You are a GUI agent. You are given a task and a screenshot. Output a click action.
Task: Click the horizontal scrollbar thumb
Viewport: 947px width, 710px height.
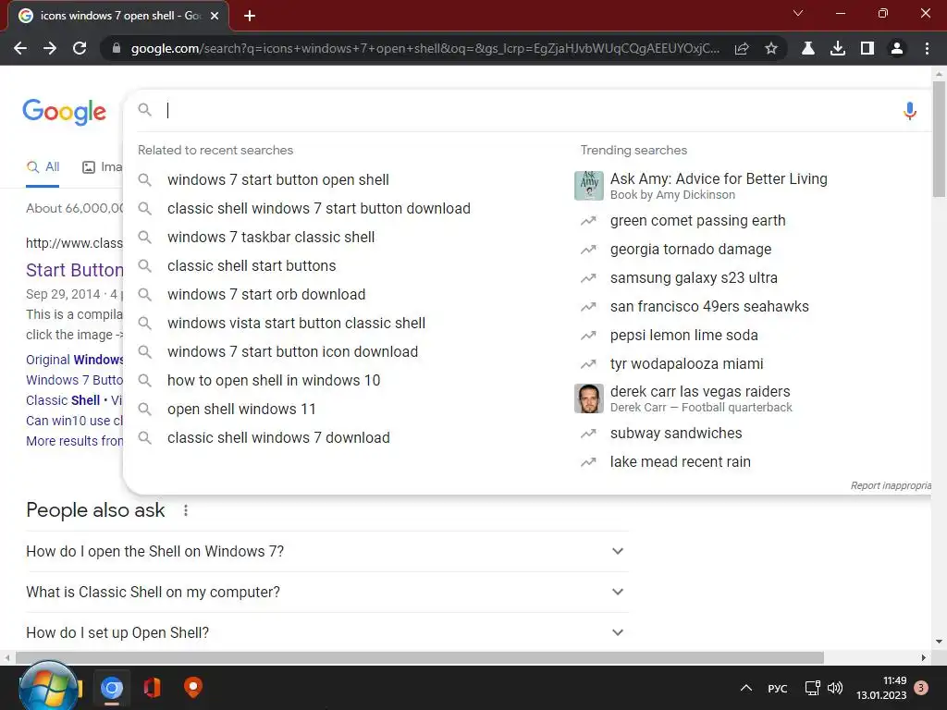(x=420, y=657)
